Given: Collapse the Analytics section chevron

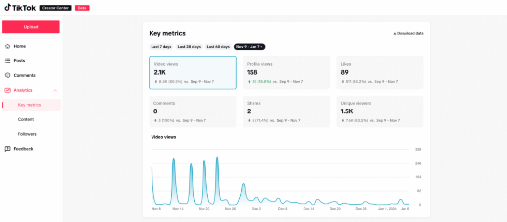Looking at the screenshot, I should (x=55, y=90).
